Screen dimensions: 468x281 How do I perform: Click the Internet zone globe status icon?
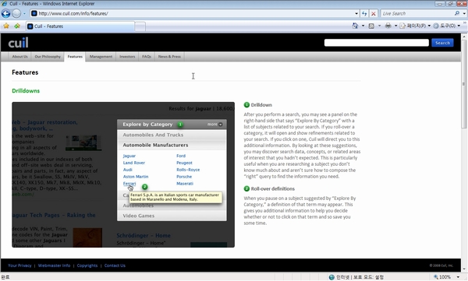(331, 277)
